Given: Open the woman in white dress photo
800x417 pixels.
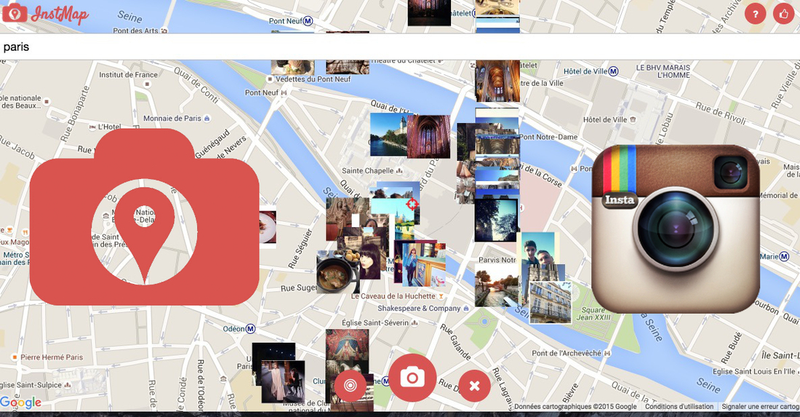Looking at the screenshot, I should (283, 381).
